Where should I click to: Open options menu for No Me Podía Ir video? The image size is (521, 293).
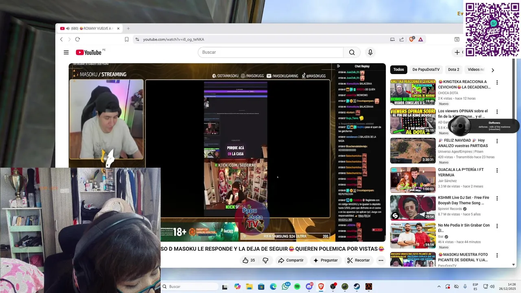coord(497,226)
